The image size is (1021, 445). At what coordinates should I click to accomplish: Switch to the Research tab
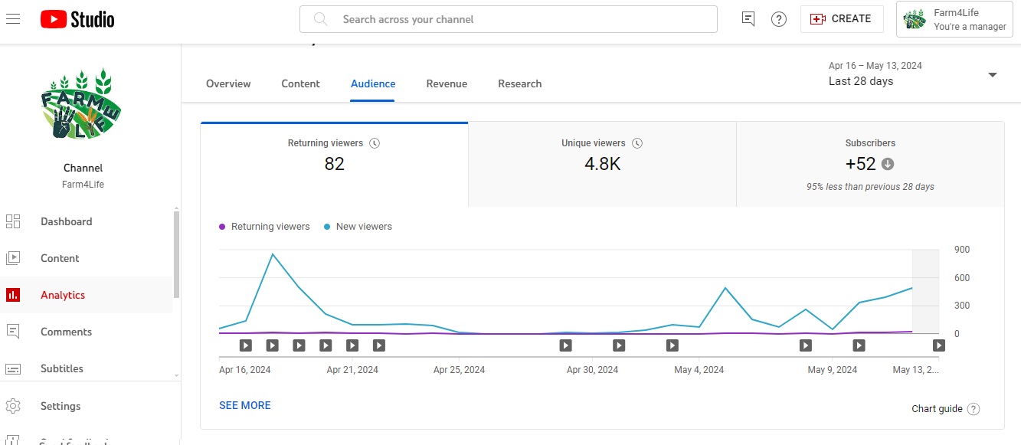coord(519,83)
